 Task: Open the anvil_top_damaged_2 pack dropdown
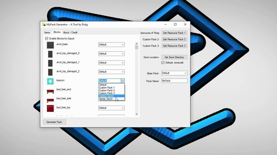(x=111, y=72)
